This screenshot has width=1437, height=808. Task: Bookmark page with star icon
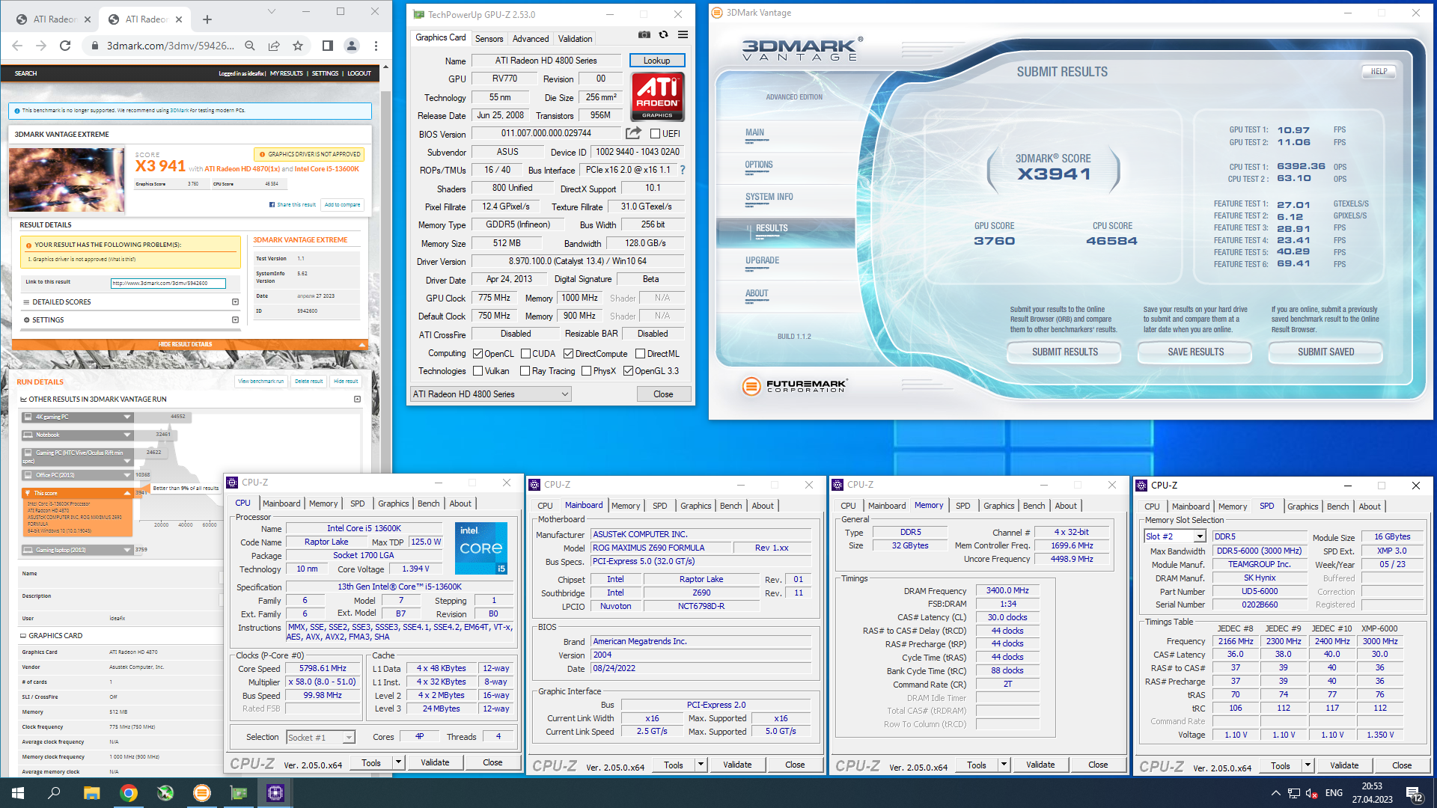pos(298,46)
